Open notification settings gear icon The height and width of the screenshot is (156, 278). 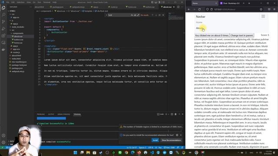177,135
